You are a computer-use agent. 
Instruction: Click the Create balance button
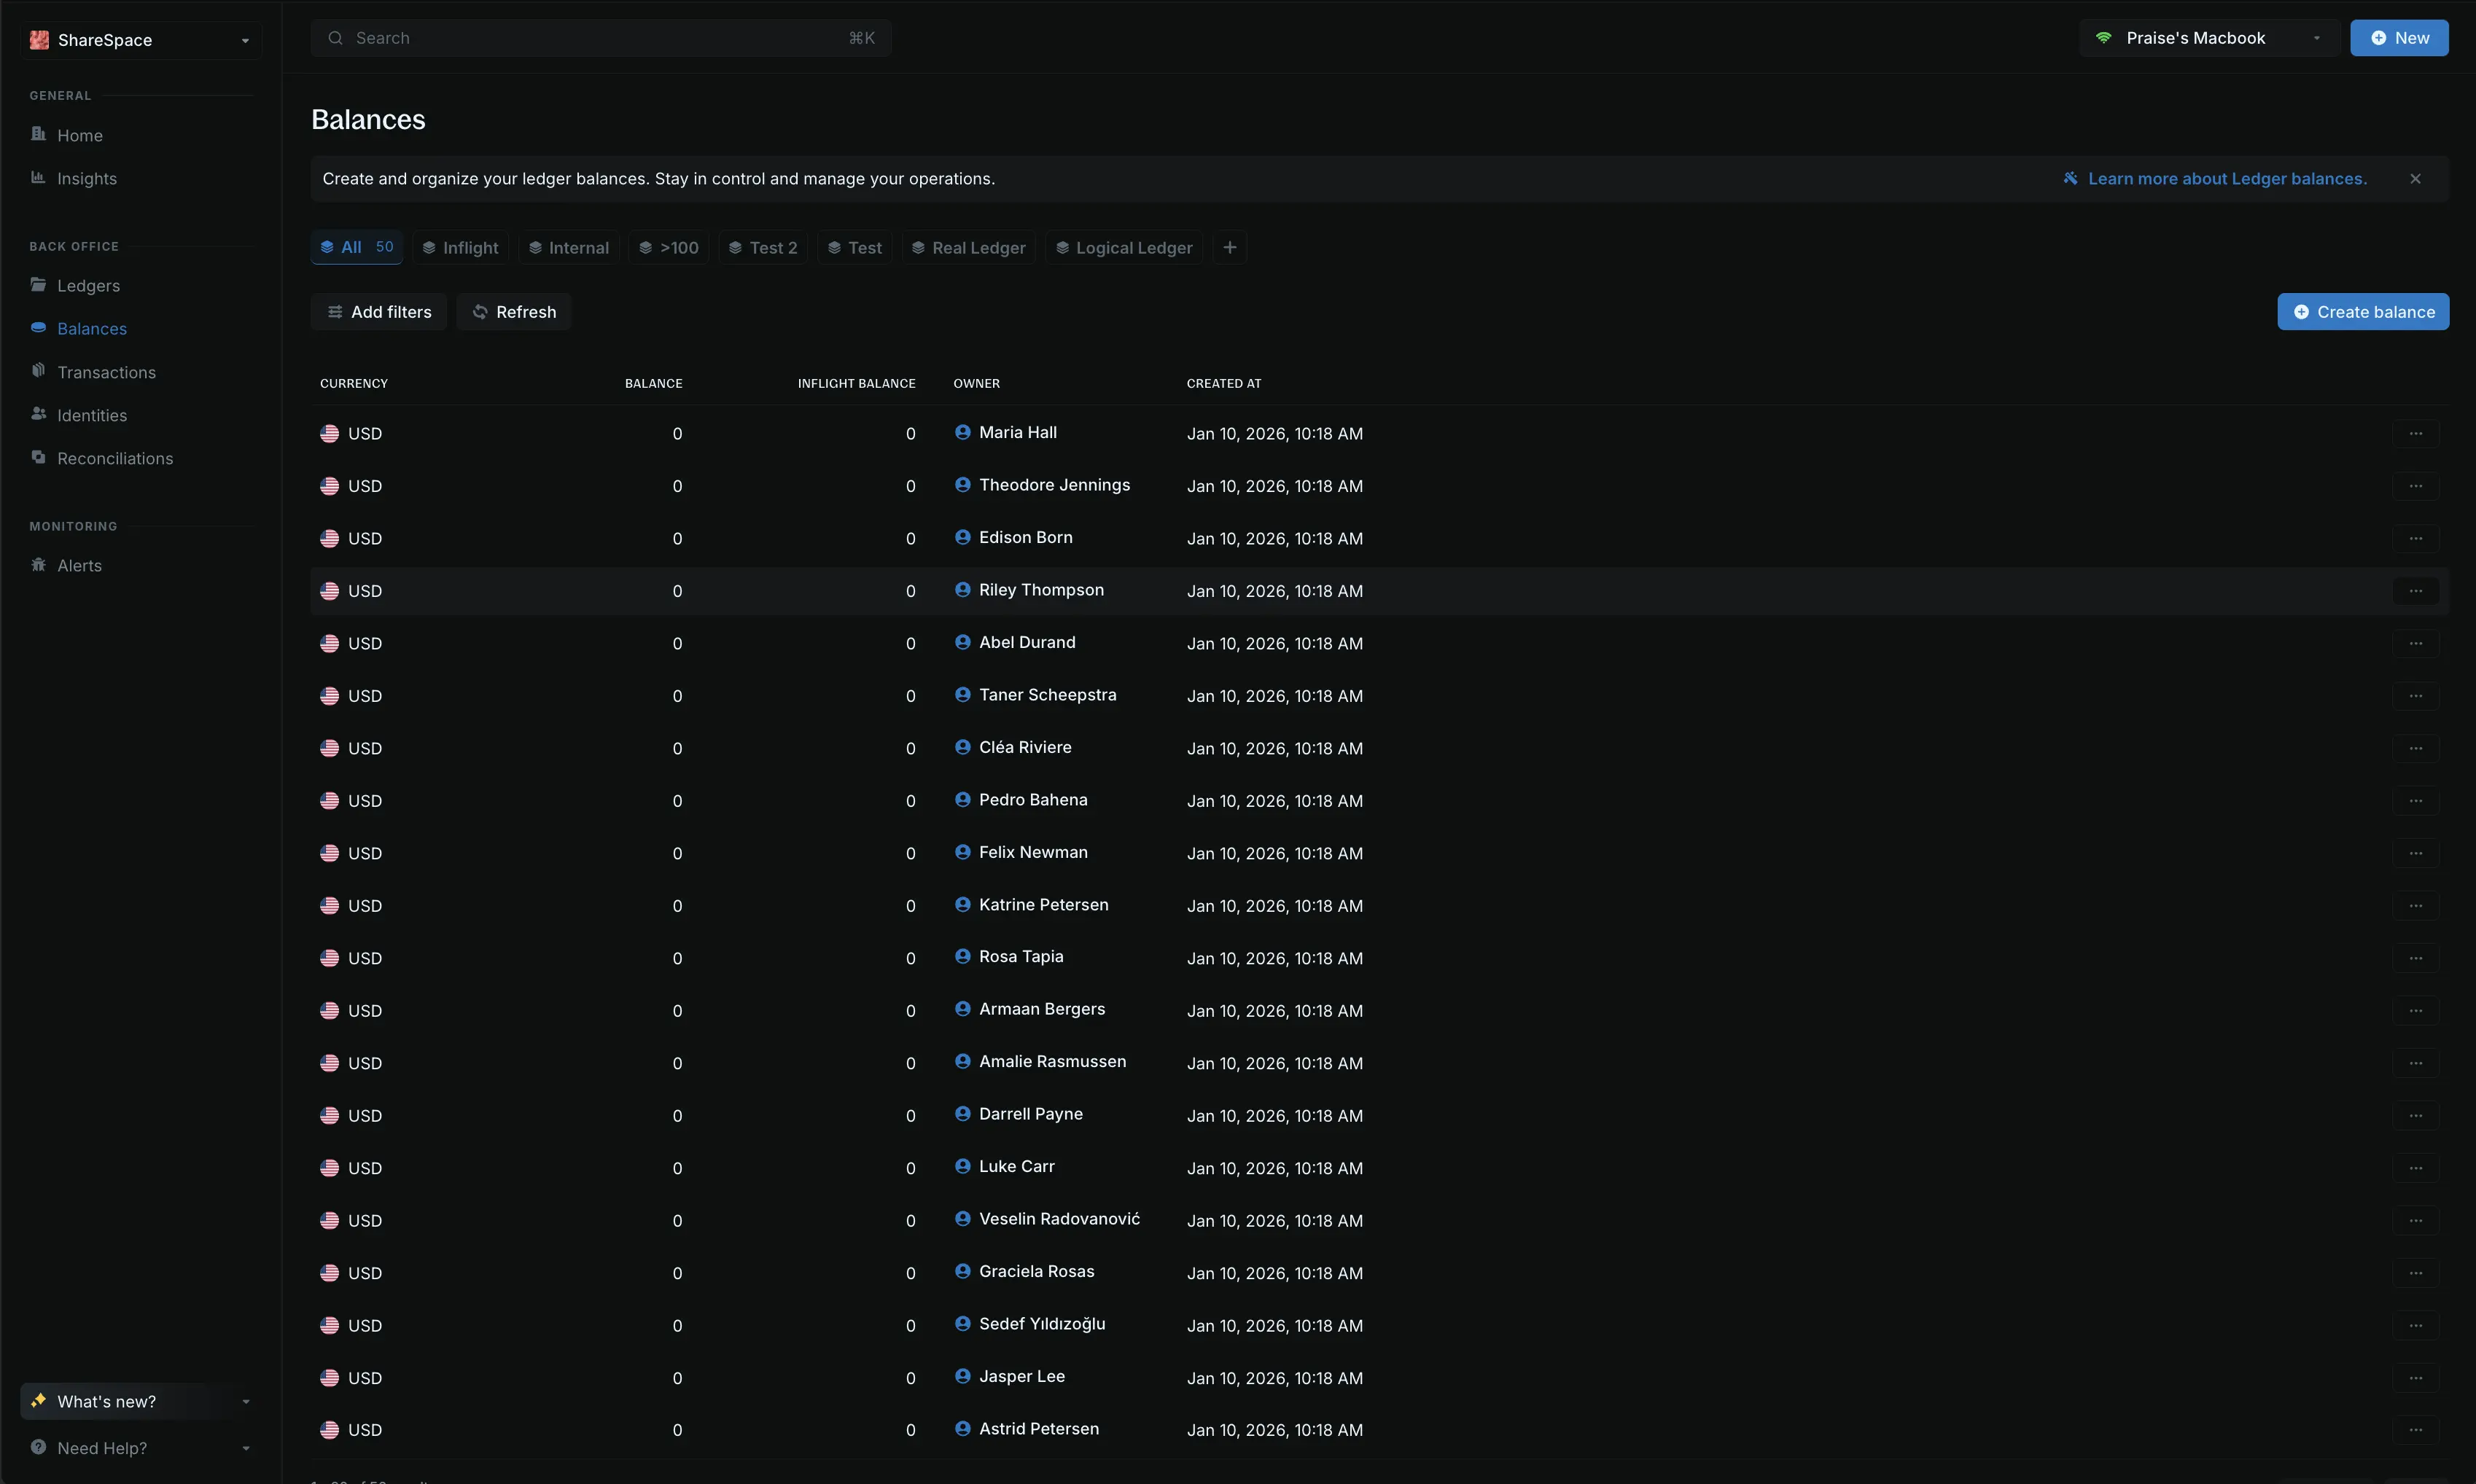point(2362,312)
